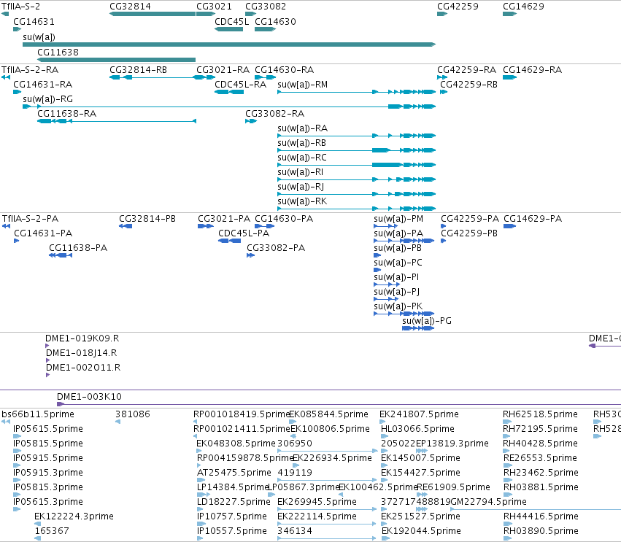The width and height of the screenshot is (621, 542).
Task: Click protein su(w[a])-PA
Action: [x=404, y=241]
